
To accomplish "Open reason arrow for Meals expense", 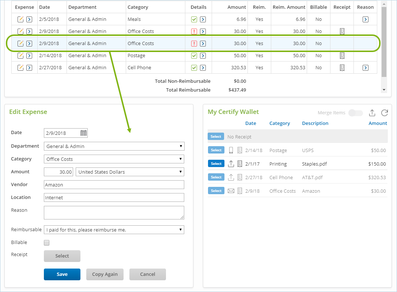I will 365,19.
